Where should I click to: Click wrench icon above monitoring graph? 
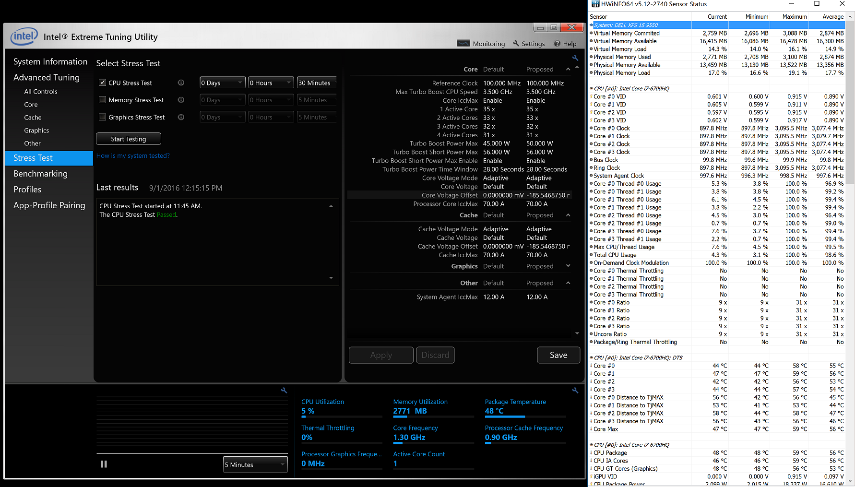tap(284, 391)
